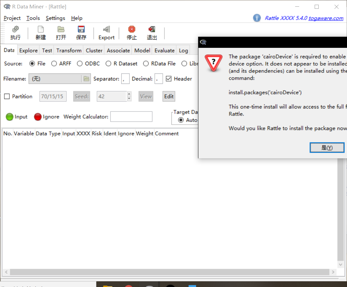Click the warning question icon in dialog
The width and height of the screenshot is (347, 287).
point(213,63)
